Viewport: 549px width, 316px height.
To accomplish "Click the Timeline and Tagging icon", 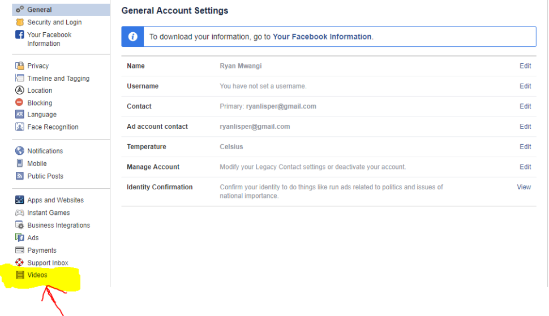I will [20, 78].
